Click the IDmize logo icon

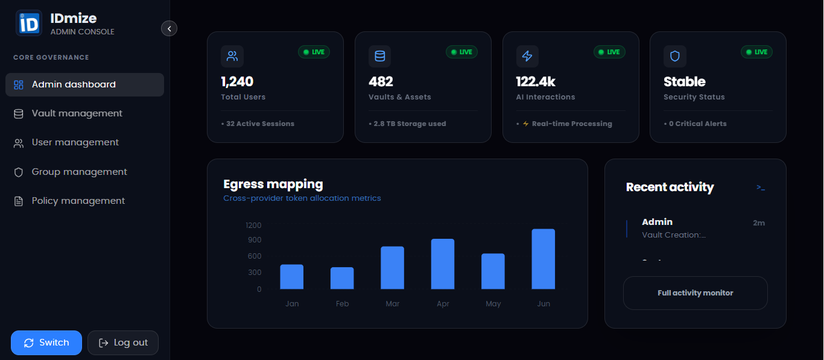click(x=29, y=23)
